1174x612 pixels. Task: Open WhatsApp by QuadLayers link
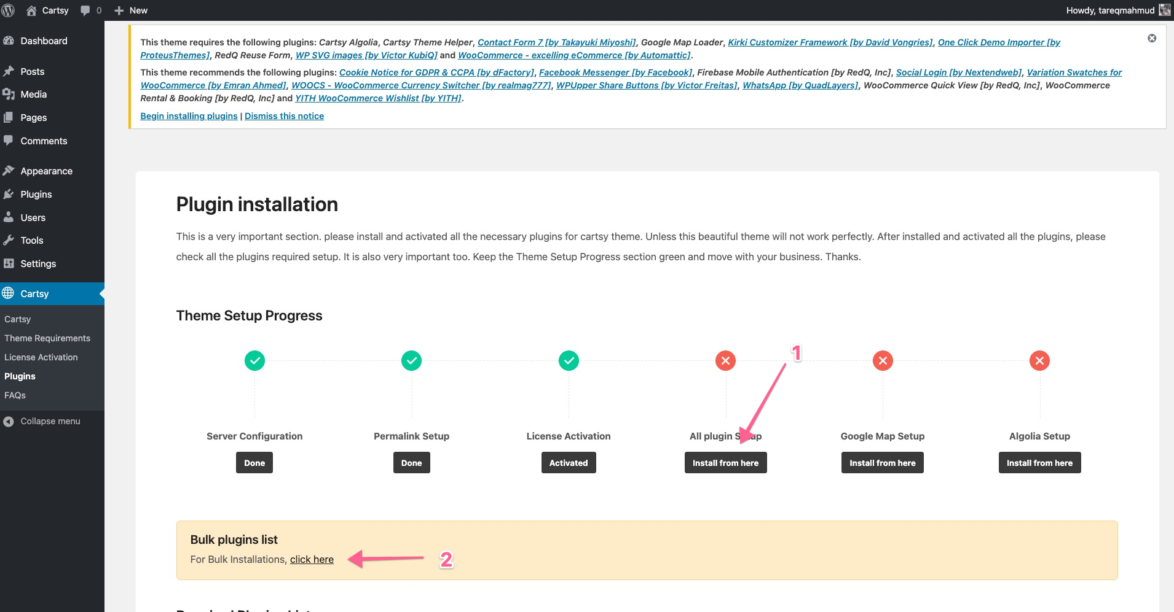coord(800,85)
